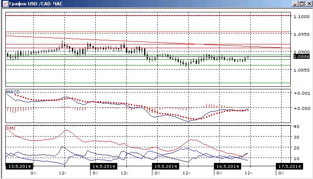The height and width of the screenshot is (179, 313).
Task: Click the DMI scale value 40
Action: point(296,127)
